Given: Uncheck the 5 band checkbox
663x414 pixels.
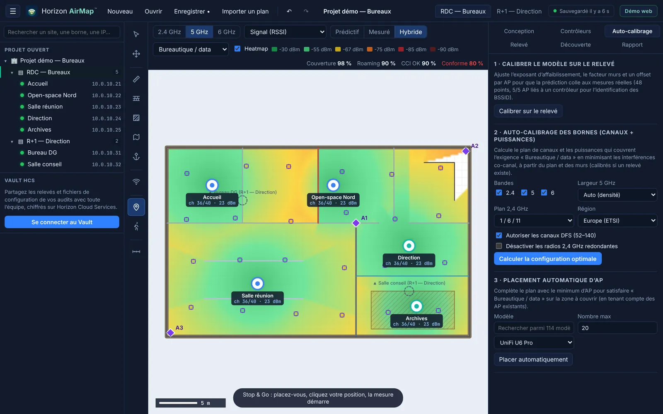Looking at the screenshot, I should (524, 193).
